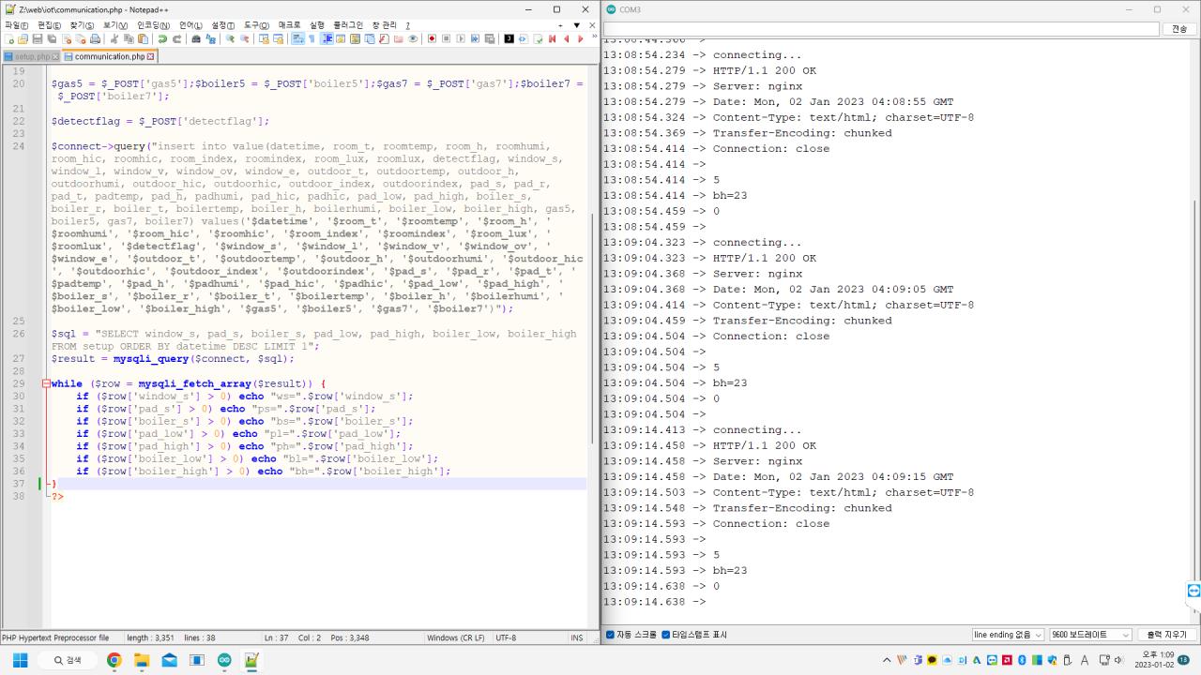Screen dimensions: 1201x675
Task: Click UTF-8 encoding in status bar
Action: [x=506, y=637]
